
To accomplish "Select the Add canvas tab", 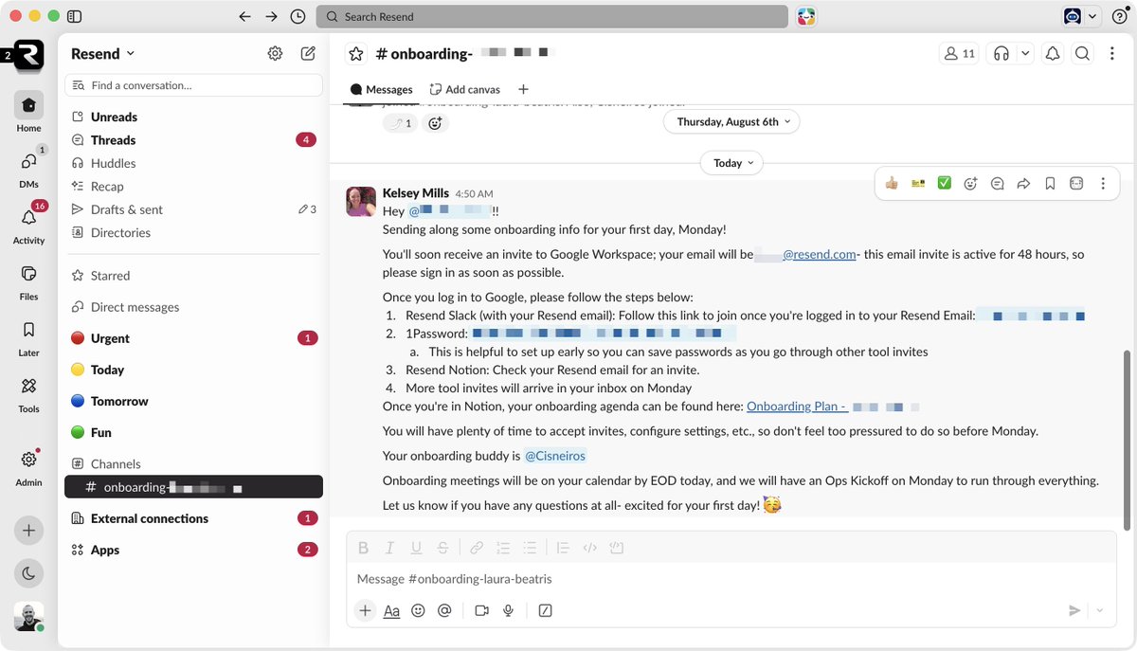I will (x=464, y=90).
